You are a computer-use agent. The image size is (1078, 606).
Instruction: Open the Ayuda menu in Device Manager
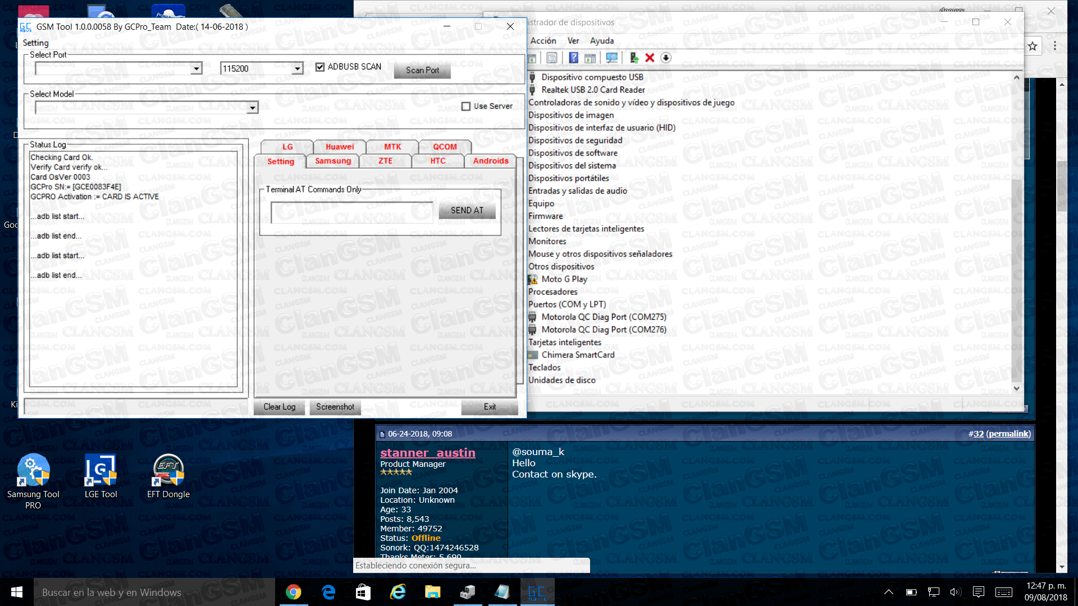tap(602, 41)
